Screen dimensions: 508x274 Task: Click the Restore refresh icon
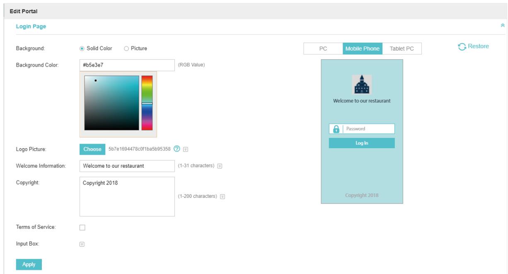pos(462,46)
